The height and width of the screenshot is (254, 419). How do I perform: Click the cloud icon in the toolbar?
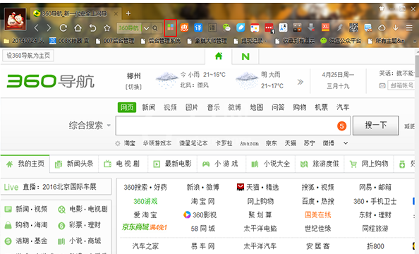point(382,28)
